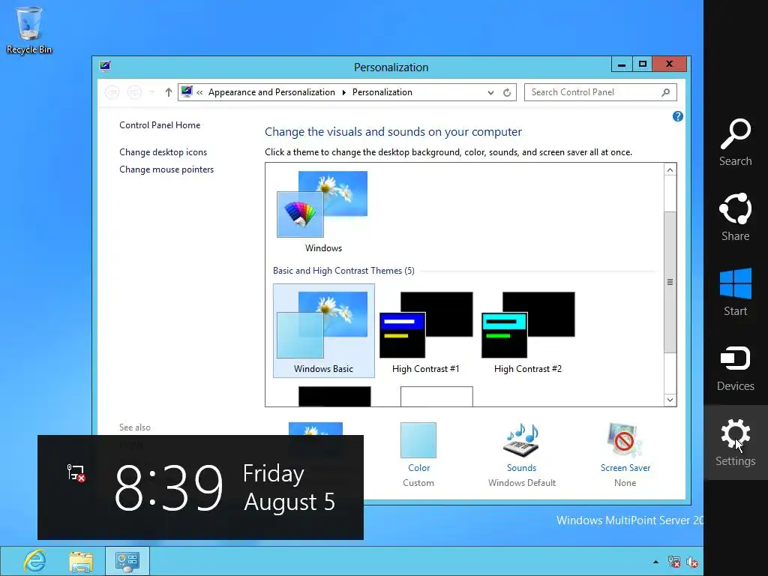
Task: Launch Internet Explorer from taskbar
Action: point(34,561)
